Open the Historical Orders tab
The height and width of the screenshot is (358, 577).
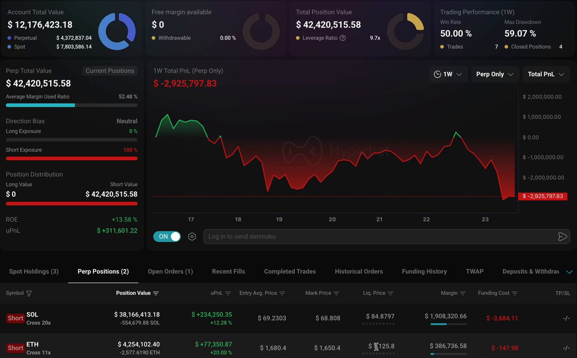coord(359,272)
